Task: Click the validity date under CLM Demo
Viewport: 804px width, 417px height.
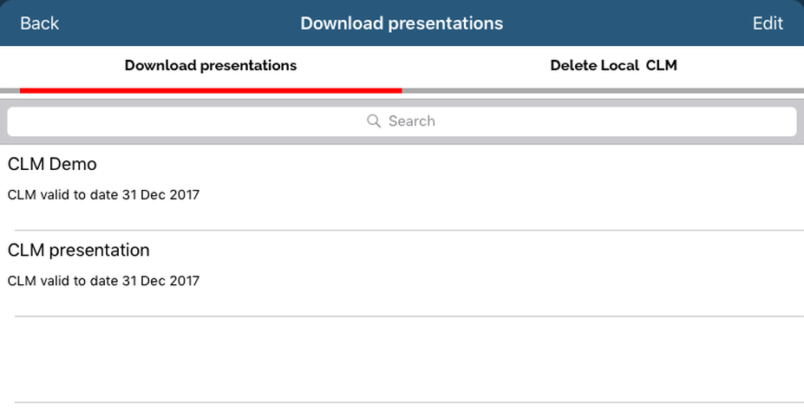Action: point(103,195)
